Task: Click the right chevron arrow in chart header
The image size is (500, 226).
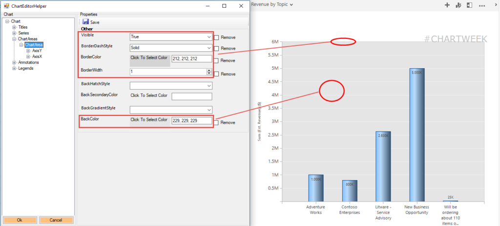Action: (496, 5)
